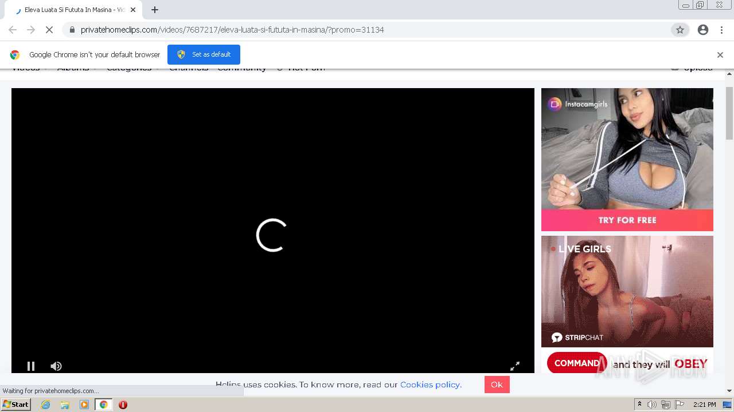
Task: Enter fullscreen mode in the video player
Action: [x=515, y=366]
